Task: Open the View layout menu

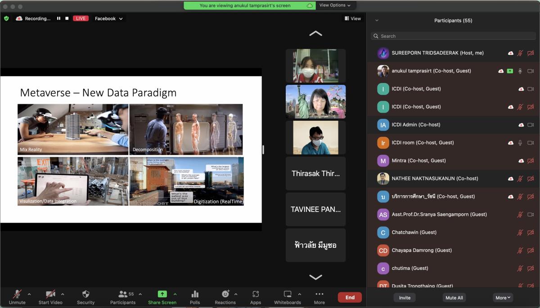Action: pos(353,18)
